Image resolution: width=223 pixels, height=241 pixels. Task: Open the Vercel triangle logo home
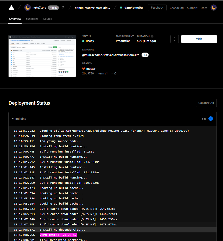coord(11,8)
